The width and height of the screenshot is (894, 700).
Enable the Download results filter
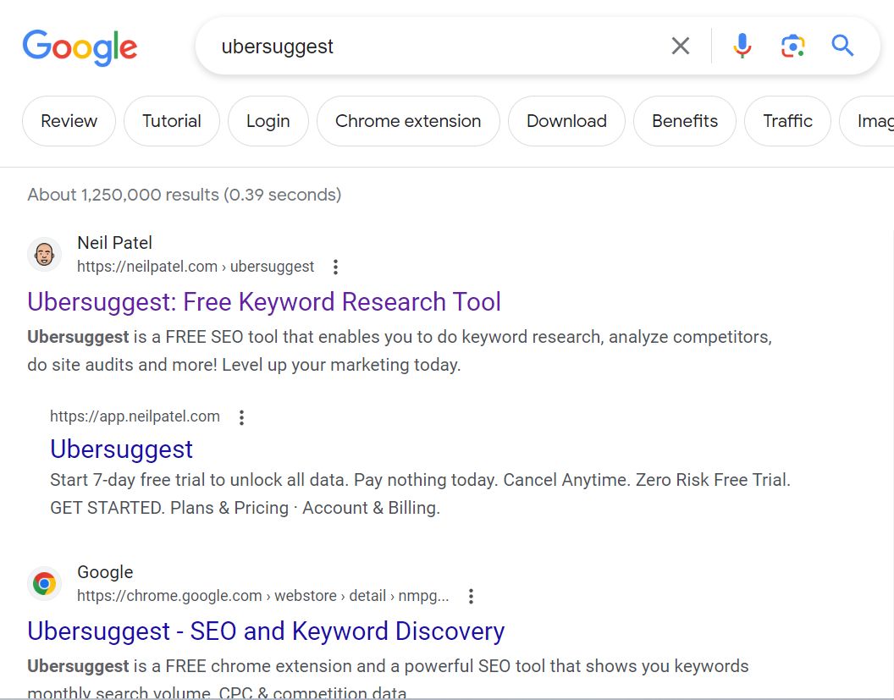tap(566, 121)
